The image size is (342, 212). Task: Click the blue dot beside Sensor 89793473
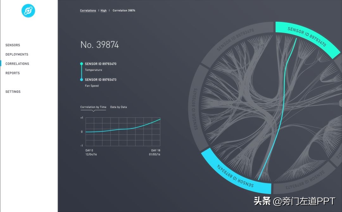82,80
